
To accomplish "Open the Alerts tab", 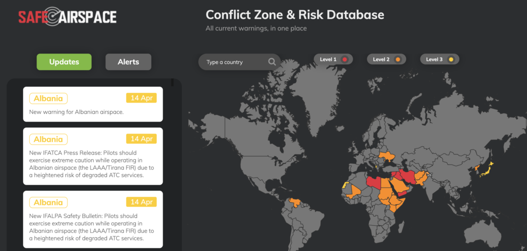I will tap(128, 62).
